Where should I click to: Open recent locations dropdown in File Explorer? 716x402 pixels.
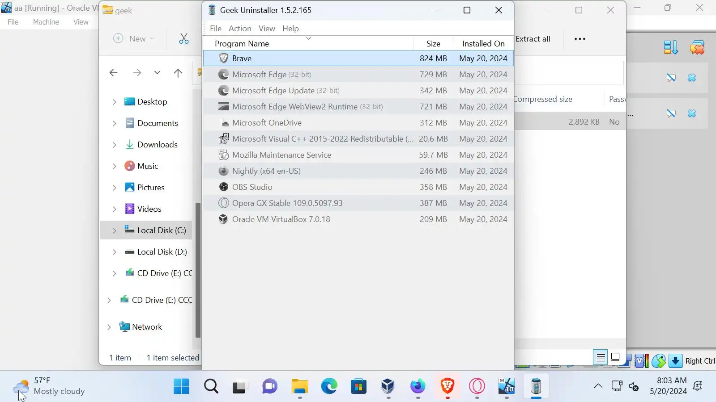[157, 73]
